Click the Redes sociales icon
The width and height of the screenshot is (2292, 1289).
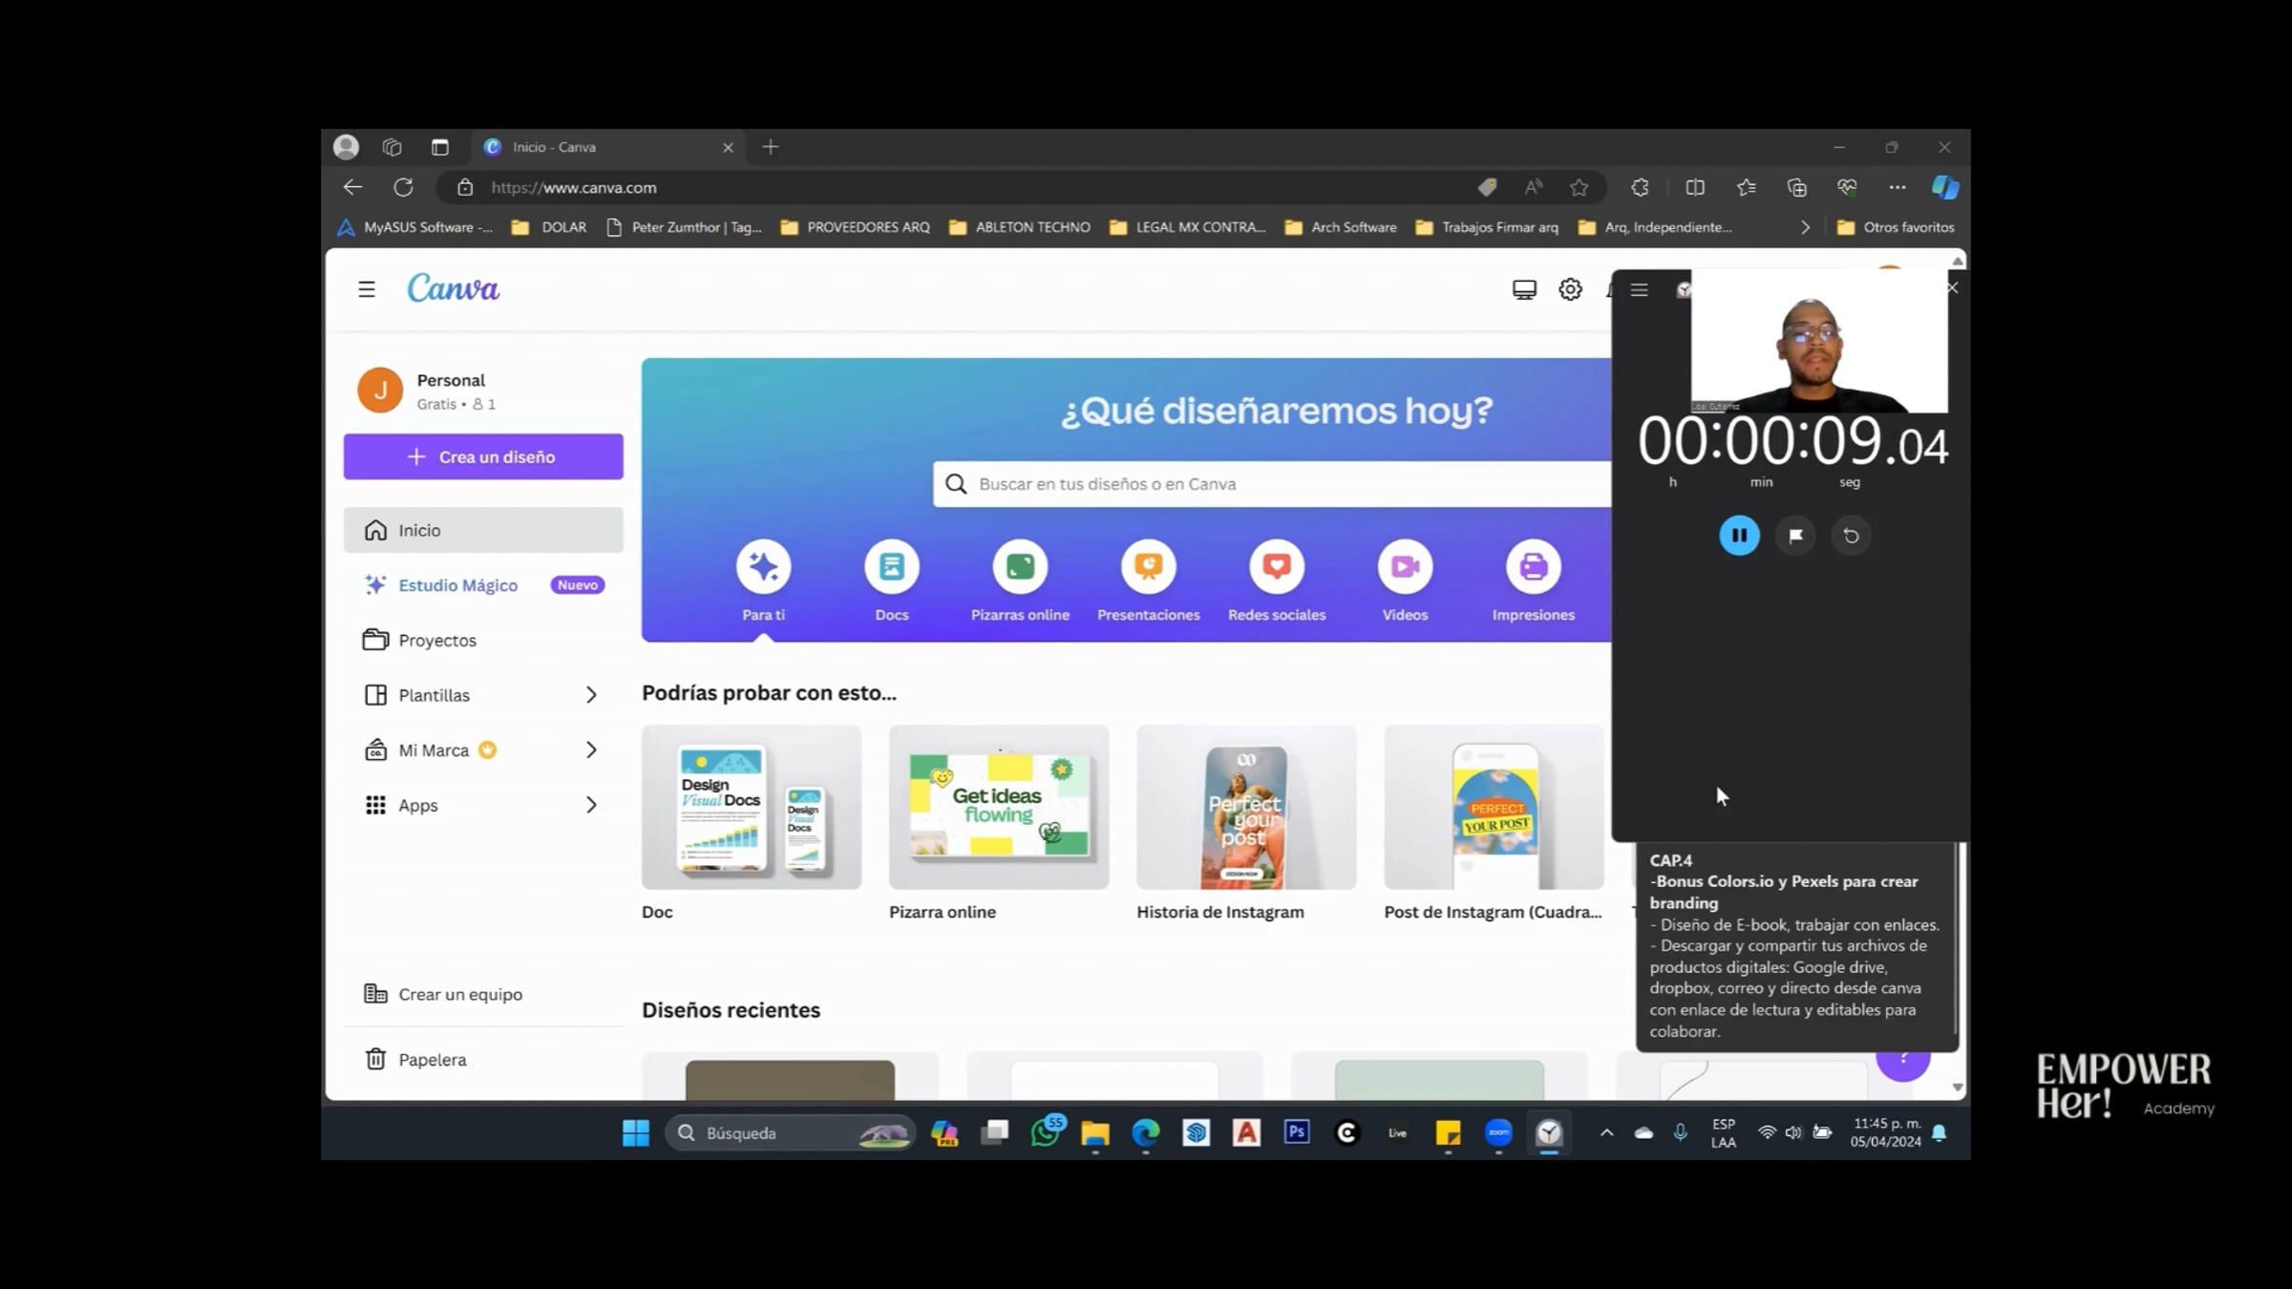1276,567
